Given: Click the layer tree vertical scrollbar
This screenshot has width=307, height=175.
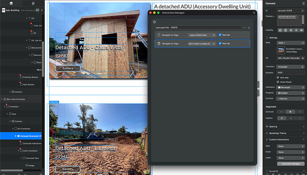Looking at the screenshot, I should [x=43, y=59].
